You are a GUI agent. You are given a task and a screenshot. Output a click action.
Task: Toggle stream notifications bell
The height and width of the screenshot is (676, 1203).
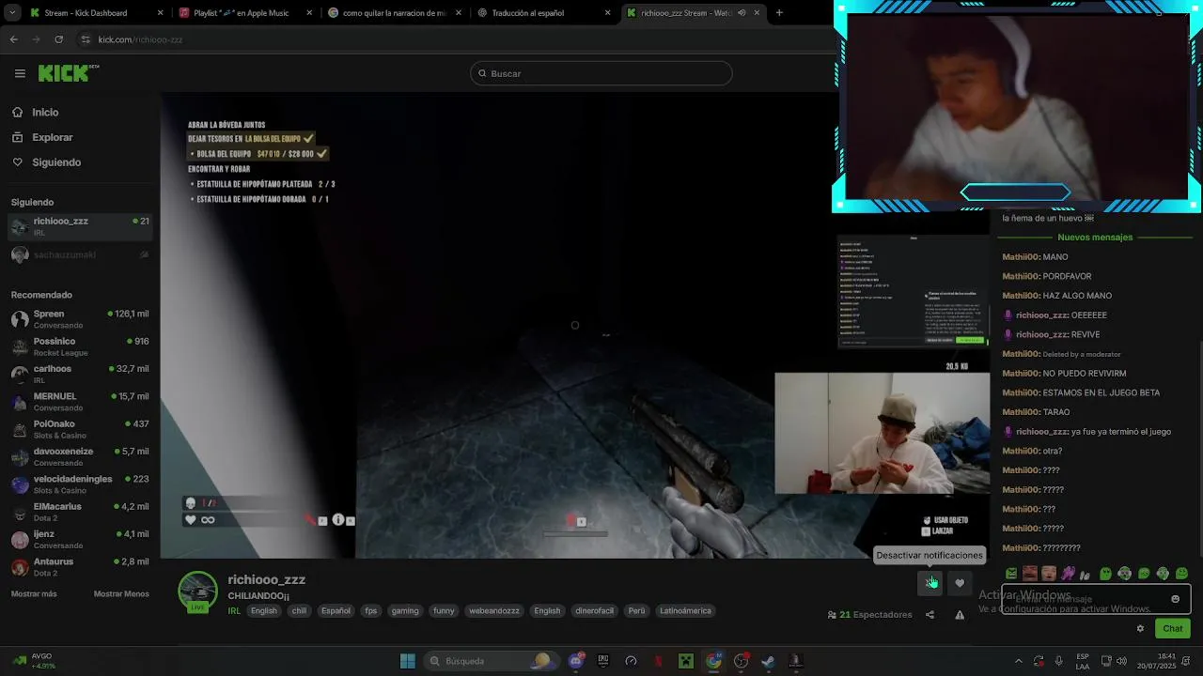tap(930, 583)
